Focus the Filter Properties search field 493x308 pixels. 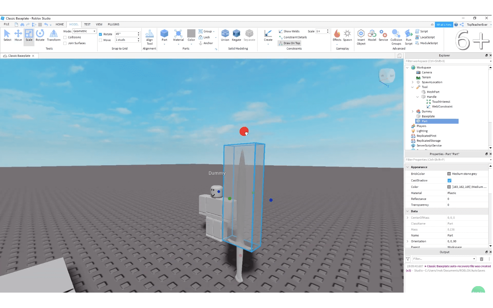click(447, 160)
